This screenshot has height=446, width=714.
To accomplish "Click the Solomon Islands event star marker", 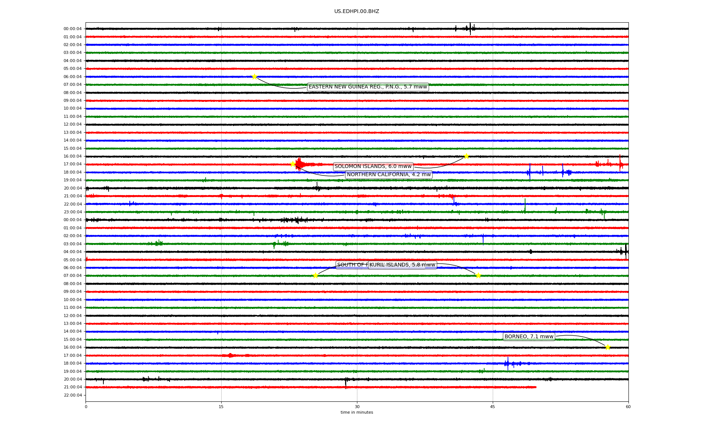I will pos(466,156).
